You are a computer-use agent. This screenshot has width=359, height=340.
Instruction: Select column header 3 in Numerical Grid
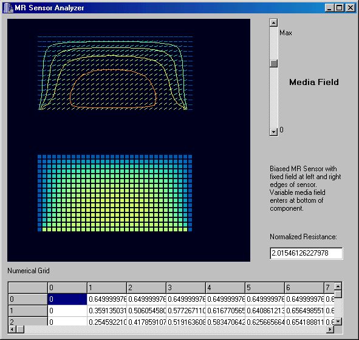[186, 288]
